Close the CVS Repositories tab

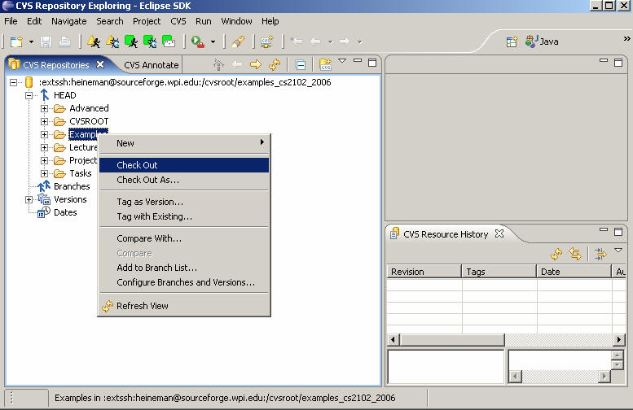100,64
